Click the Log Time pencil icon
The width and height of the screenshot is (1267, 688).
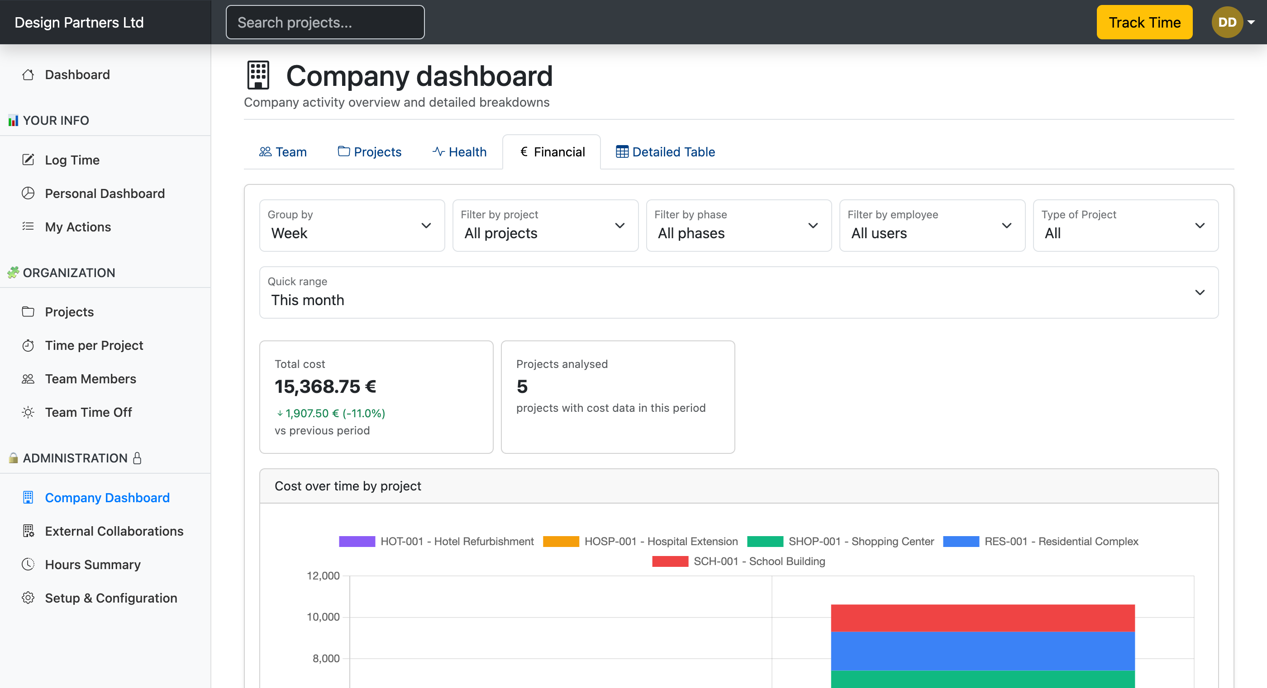tap(28, 160)
